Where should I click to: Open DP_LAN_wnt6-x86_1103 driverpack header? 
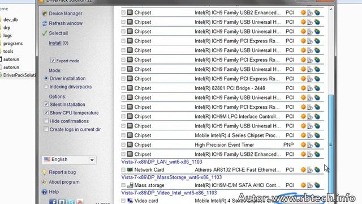[162, 161]
